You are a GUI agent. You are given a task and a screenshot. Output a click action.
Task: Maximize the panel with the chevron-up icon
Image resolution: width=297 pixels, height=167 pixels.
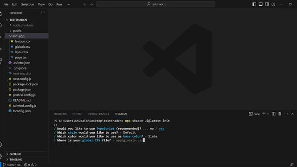point(292,114)
